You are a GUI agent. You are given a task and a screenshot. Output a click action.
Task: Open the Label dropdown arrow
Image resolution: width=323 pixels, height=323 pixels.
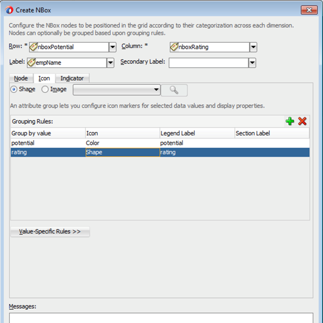click(110, 62)
